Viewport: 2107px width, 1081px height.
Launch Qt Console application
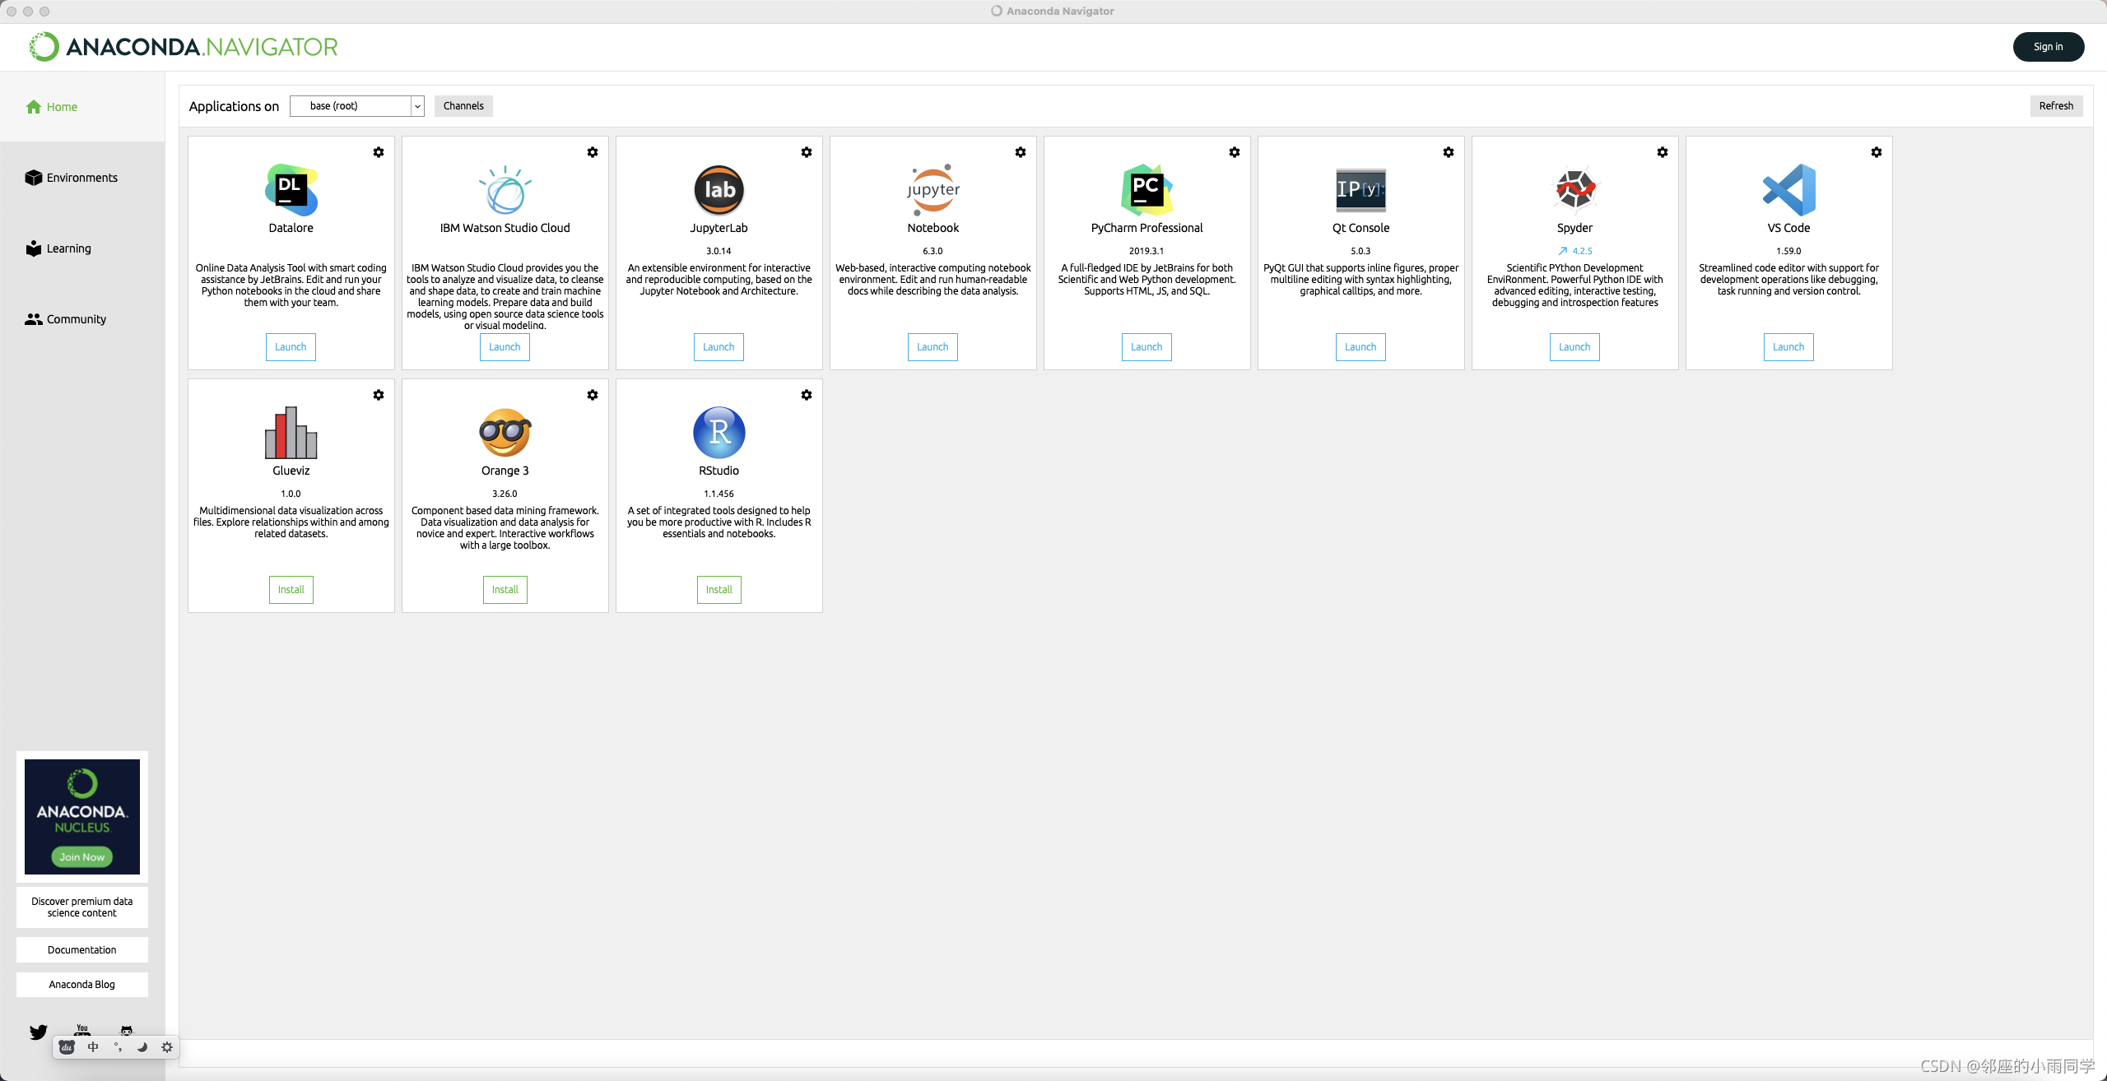pos(1361,346)
